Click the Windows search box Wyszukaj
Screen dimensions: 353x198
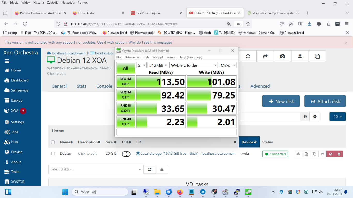coord(100,192)
